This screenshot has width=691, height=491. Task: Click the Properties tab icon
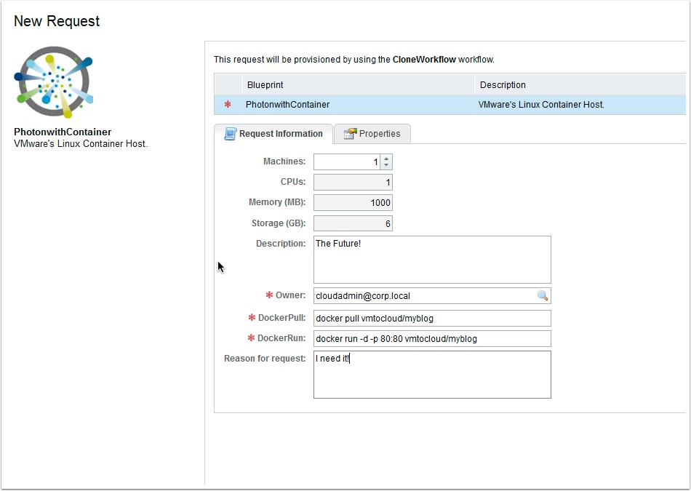click(x=350, y=134)
